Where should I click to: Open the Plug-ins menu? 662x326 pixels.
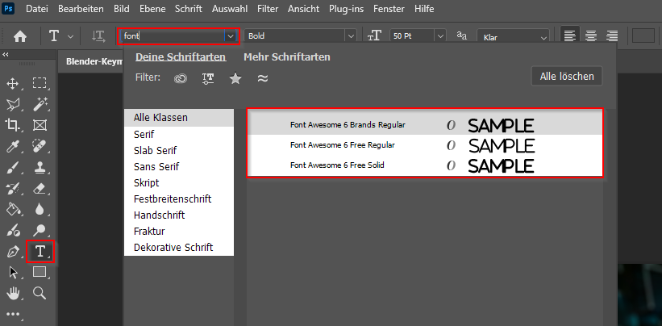pyautogui.click(x=346, y=8)
